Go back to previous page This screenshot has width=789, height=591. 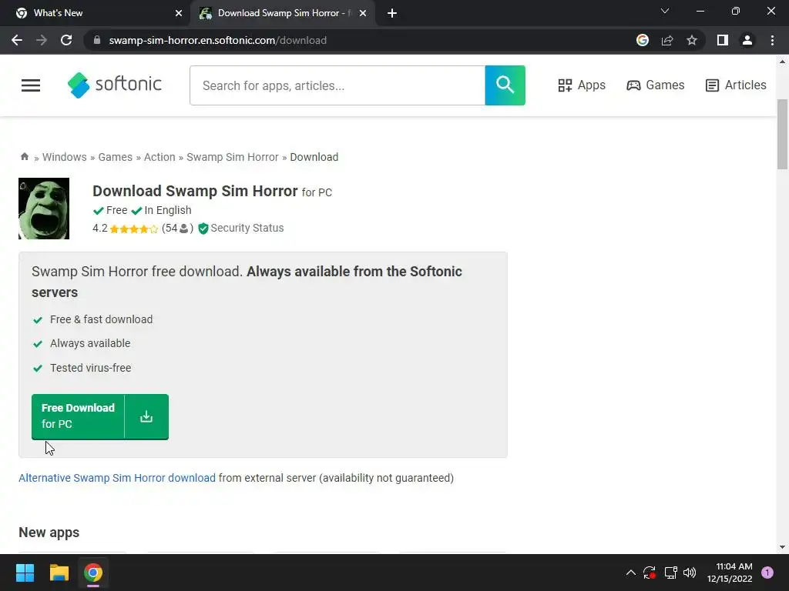tap(17, 40)
